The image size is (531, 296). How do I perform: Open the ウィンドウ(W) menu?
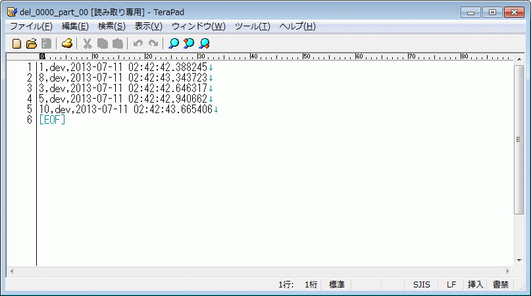pyautogui.click(x=199, y=26)
